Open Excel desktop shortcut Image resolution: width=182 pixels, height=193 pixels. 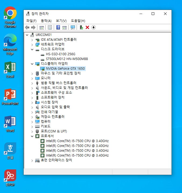(x=10, y=70)
